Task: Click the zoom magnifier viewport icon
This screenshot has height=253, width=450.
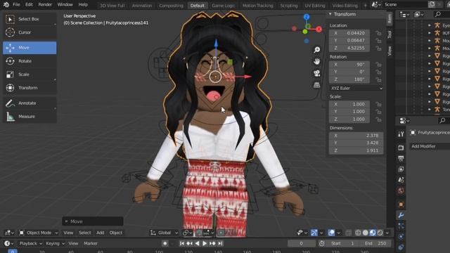Action: 317,50
